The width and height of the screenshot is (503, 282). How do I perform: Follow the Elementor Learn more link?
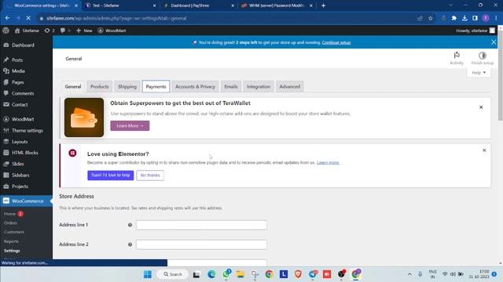(328, 163)
